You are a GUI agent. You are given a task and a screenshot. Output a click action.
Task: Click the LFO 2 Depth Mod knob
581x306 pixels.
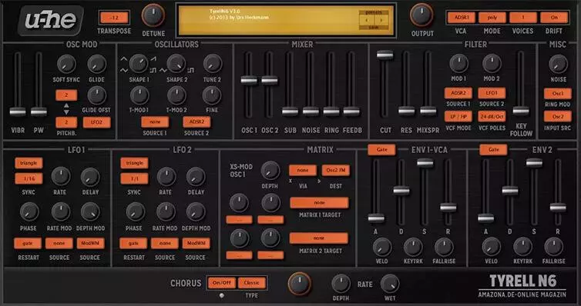click(196, 211)
